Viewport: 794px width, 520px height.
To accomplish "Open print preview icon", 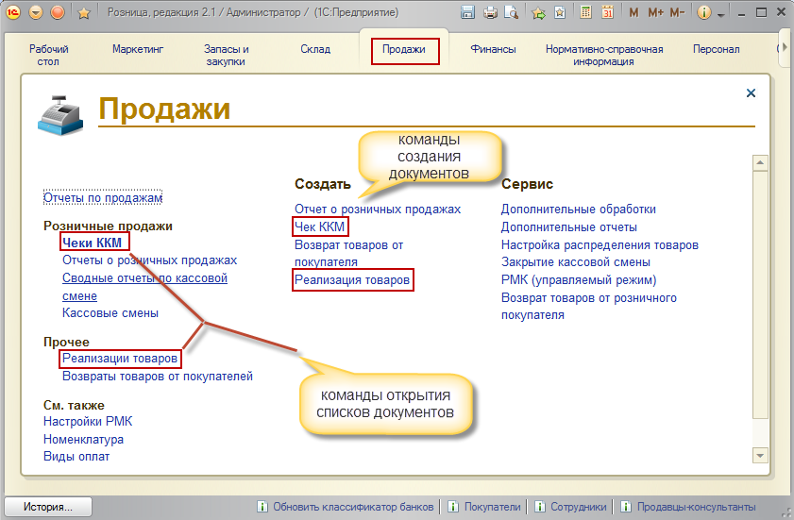I will pos(512,12).
